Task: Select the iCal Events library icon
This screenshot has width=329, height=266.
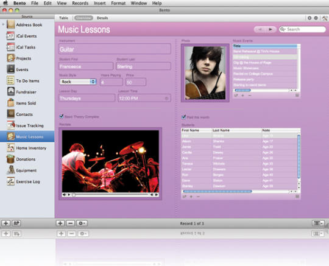Action: tap(10, 36)
